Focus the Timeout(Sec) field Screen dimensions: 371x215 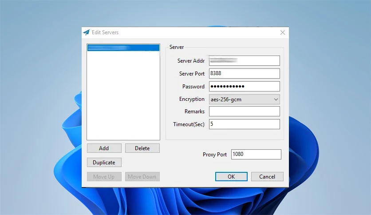pos(245,124)
